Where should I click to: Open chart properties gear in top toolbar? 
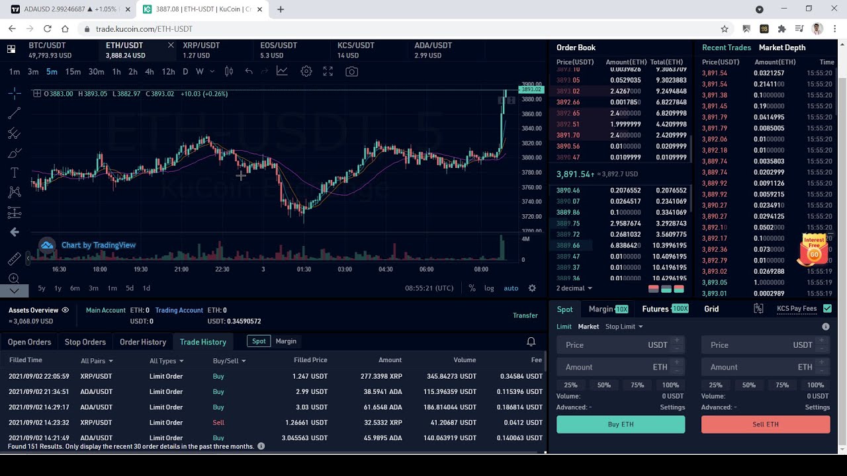pyautogui.click(x=306, y=71)
